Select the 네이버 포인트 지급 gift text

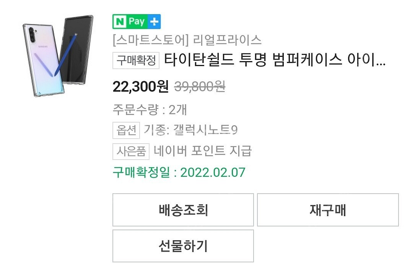[x=203, y=151]
